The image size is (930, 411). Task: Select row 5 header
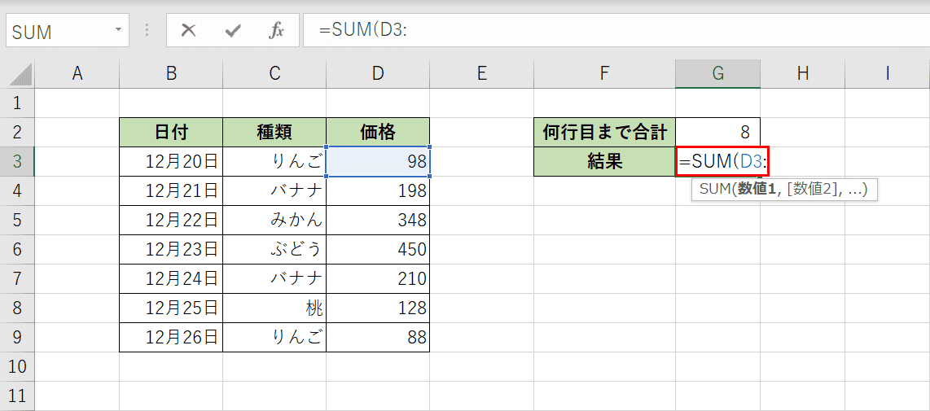[x=17, y=220]
